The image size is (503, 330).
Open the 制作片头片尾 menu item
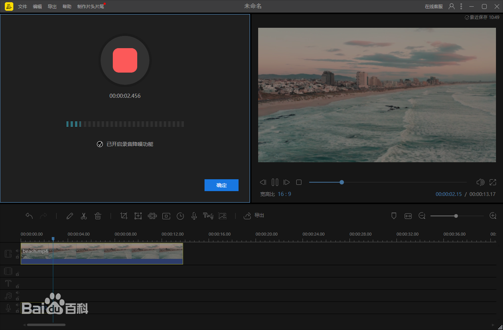(91, 7)
